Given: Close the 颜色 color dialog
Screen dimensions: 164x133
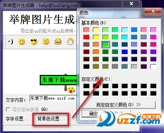Looking at the screenshot, I should click(x=153, y=11).
